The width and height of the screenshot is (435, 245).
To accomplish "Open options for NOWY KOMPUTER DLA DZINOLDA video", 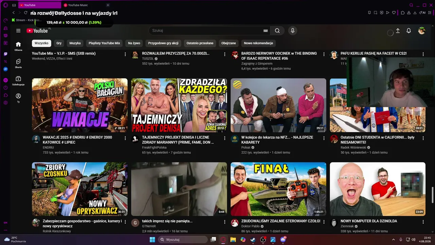I will point(423,222).
